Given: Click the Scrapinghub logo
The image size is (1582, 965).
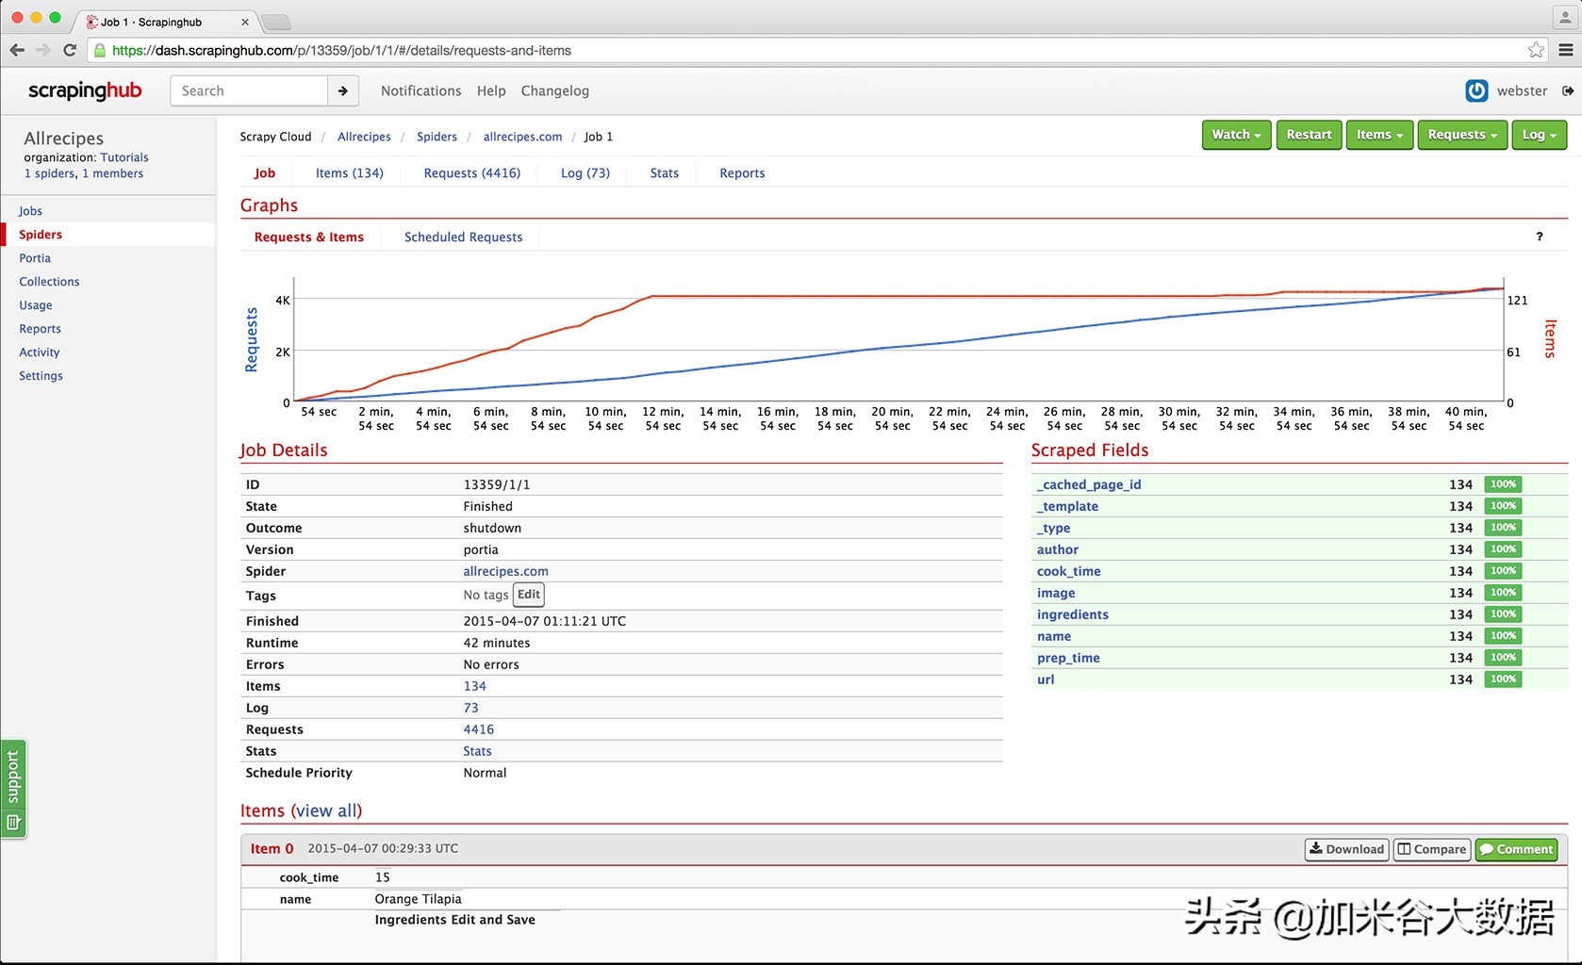Looking at the screenshot, I should tap(85, 90).
